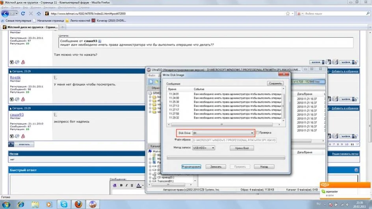Open the back/forward history dropdown arrow
The width and height of the screenshot is (372, 209).
point(17,13)
